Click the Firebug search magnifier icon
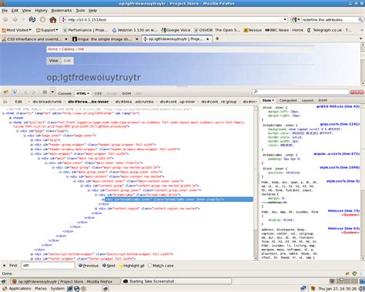Viewport: 365px width, 292px height. [x=256, y=92]
